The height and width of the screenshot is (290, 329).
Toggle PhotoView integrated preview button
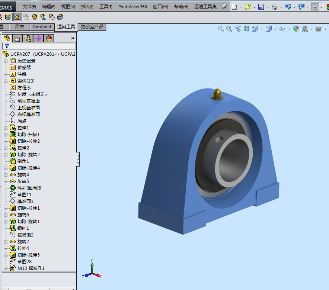click(17, 17)
